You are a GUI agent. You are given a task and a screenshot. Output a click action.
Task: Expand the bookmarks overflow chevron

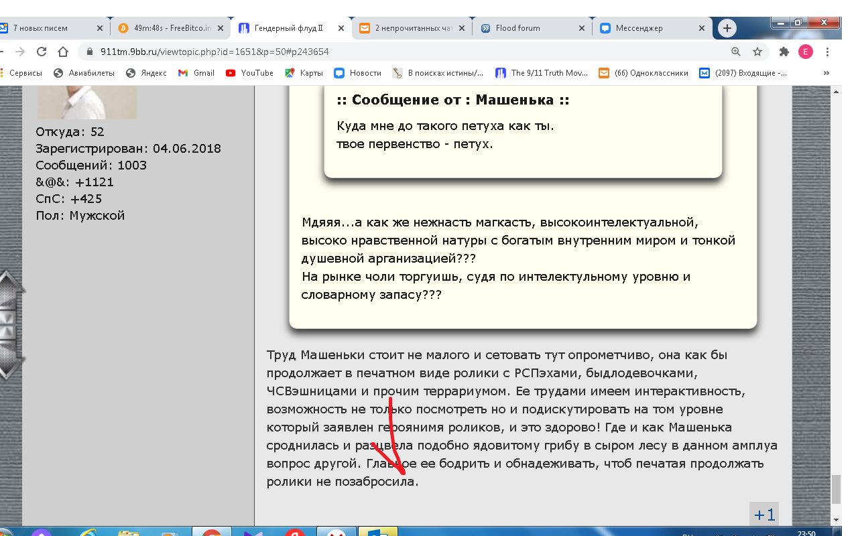coord(826,73)
